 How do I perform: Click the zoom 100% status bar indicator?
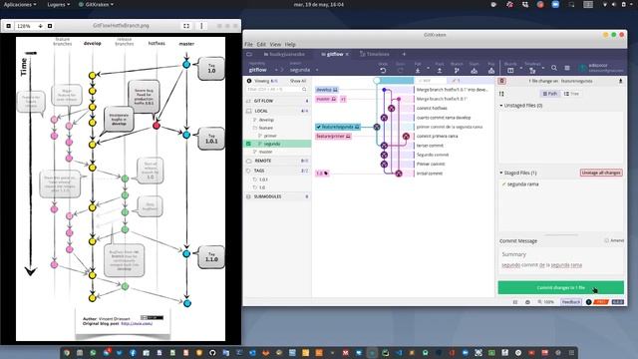546,302
